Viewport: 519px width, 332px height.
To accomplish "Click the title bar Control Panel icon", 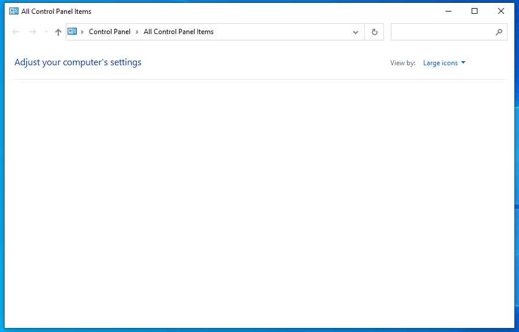I will click(14, 11).
